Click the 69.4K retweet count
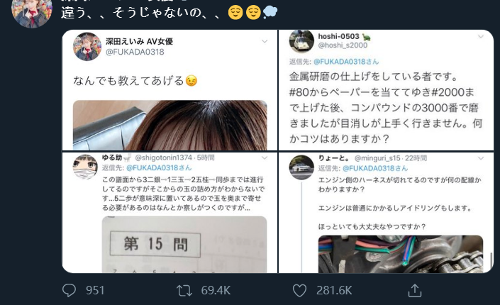The height and width of the screenshot is (305, 500). coord(216,291)
